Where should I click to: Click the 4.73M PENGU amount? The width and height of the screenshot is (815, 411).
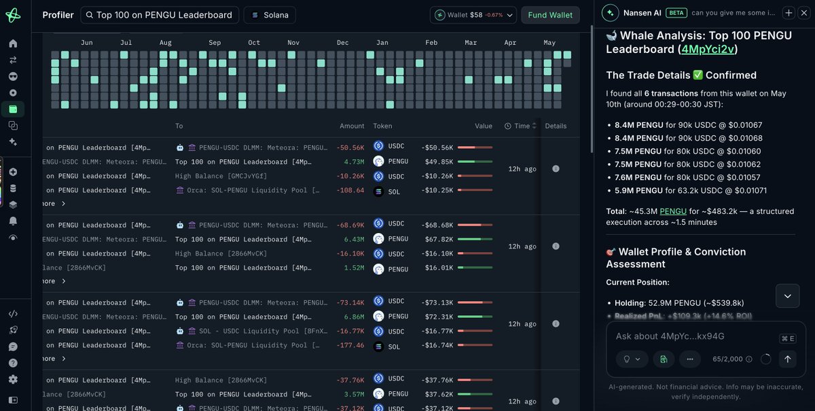click(x=354, y=162)
